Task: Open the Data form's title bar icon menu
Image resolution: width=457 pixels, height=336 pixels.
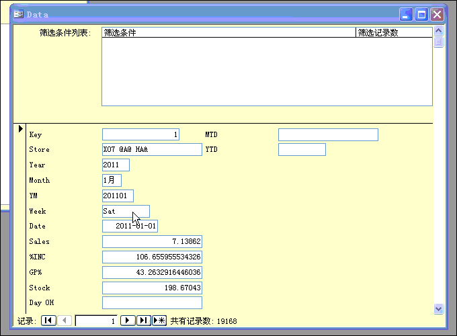Action: pyautogui.click(x=19, y=14)
